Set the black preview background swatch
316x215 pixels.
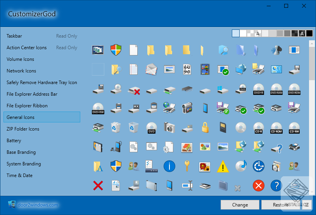tap(309, 33)
